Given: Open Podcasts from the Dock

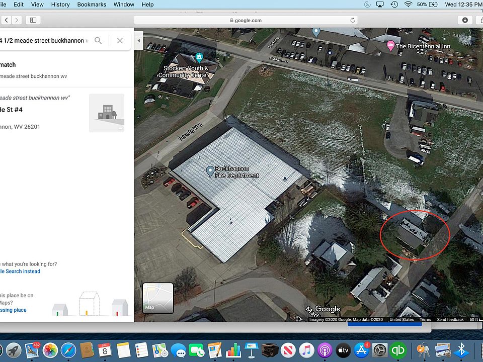Looking at the screenshot, I should click(325, 350).
